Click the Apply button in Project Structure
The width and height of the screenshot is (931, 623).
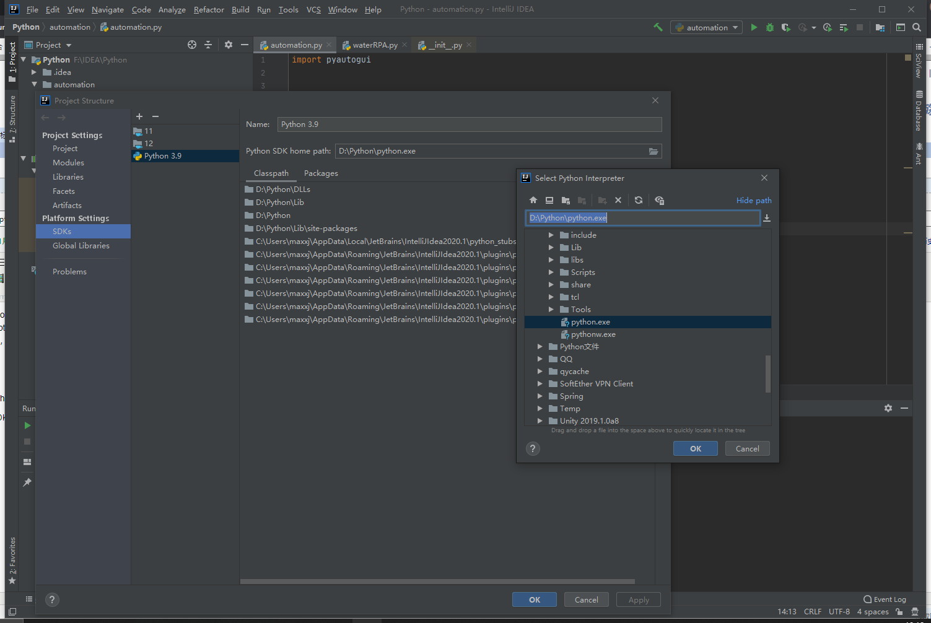point(639,599)
